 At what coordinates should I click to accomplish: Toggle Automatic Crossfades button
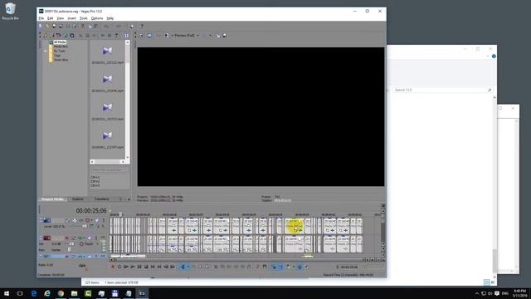[280, 267]
